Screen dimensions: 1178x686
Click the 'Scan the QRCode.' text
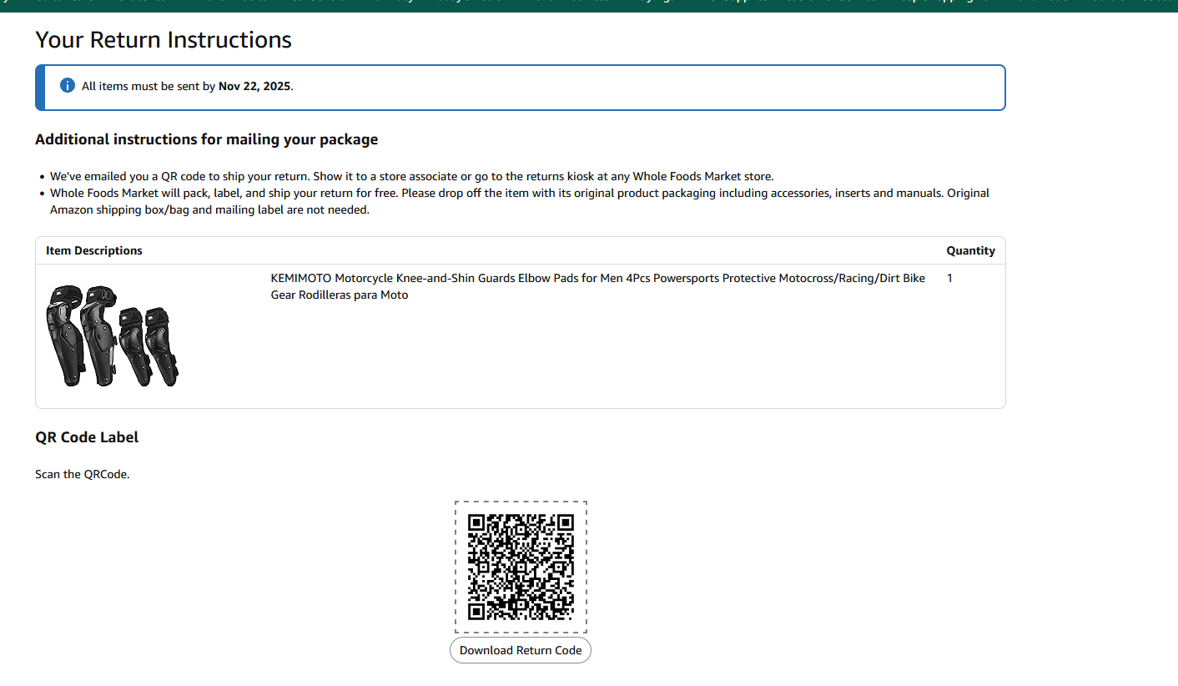[83, 474]
